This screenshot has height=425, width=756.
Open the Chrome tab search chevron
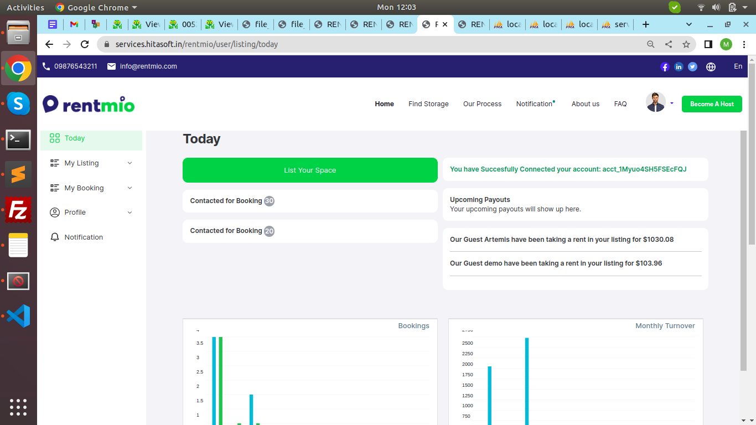click(689, 24)
